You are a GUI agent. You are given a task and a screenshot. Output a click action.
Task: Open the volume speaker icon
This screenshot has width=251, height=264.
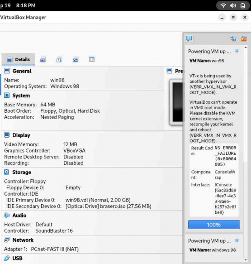coord(233,5)
